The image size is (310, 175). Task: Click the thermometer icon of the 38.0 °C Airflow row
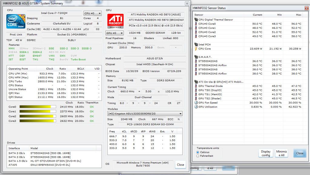196,74
